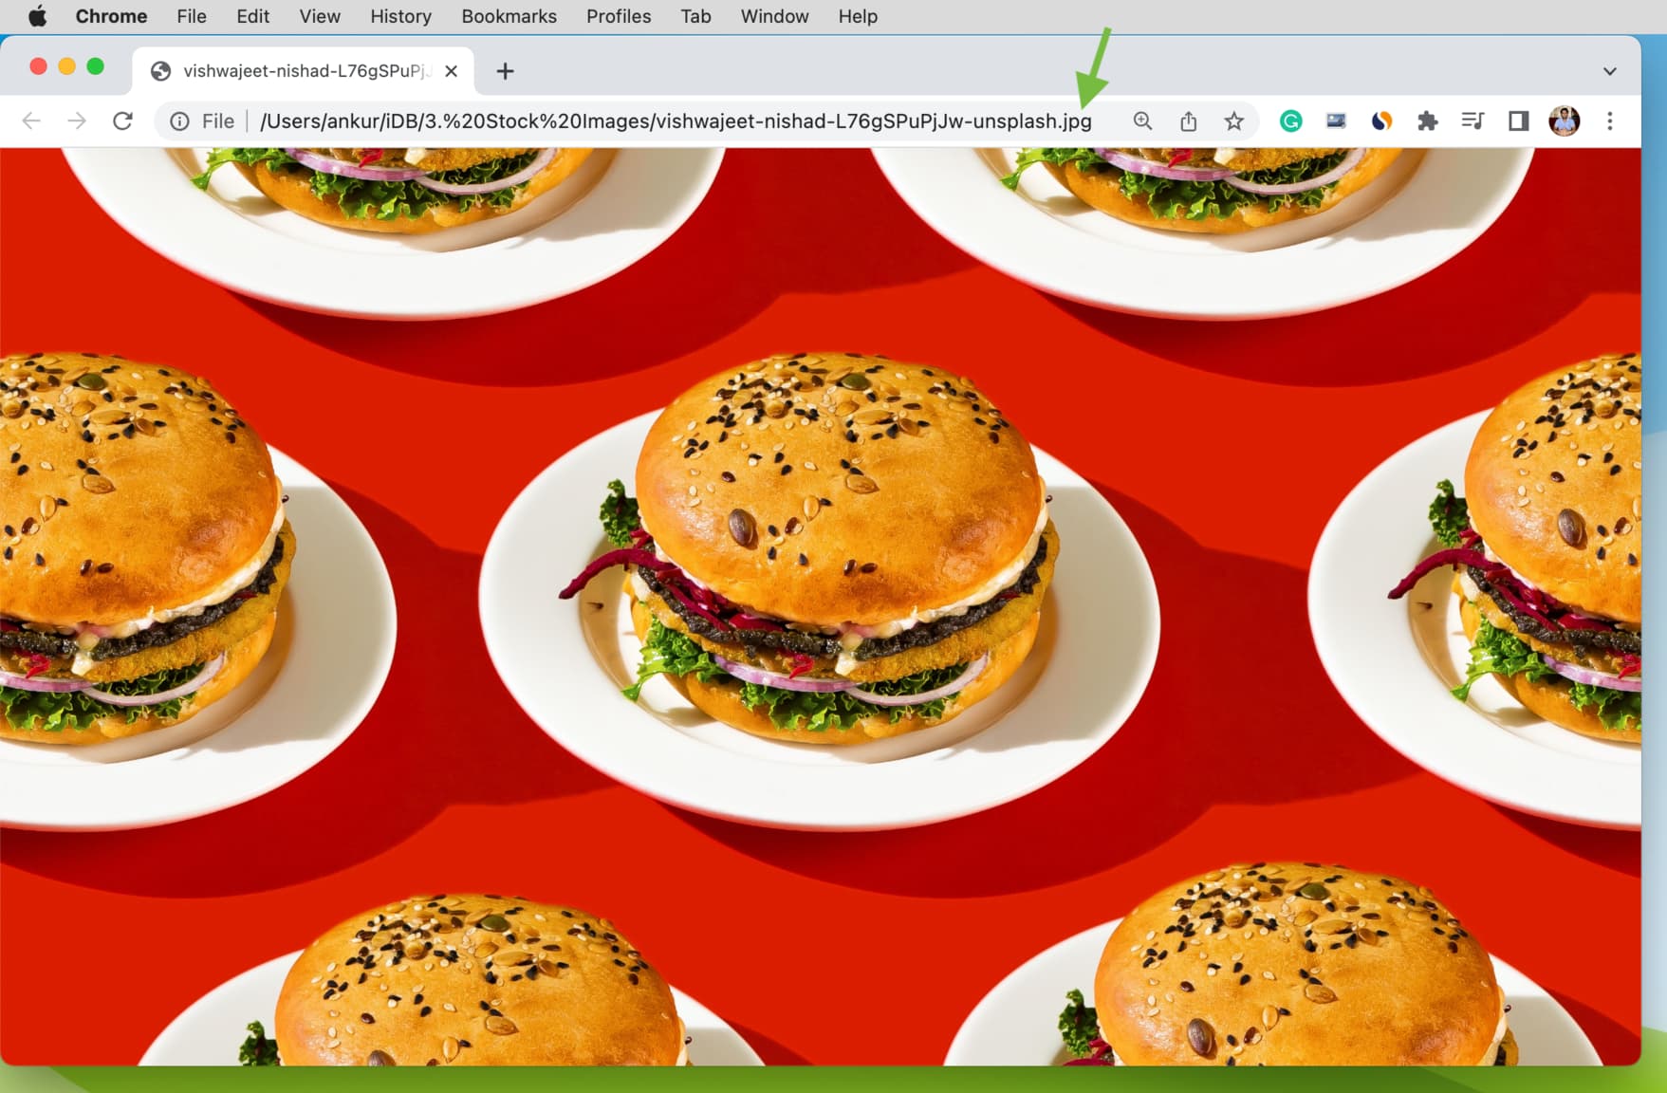
Task: Open the View menu
Action: 320,16
